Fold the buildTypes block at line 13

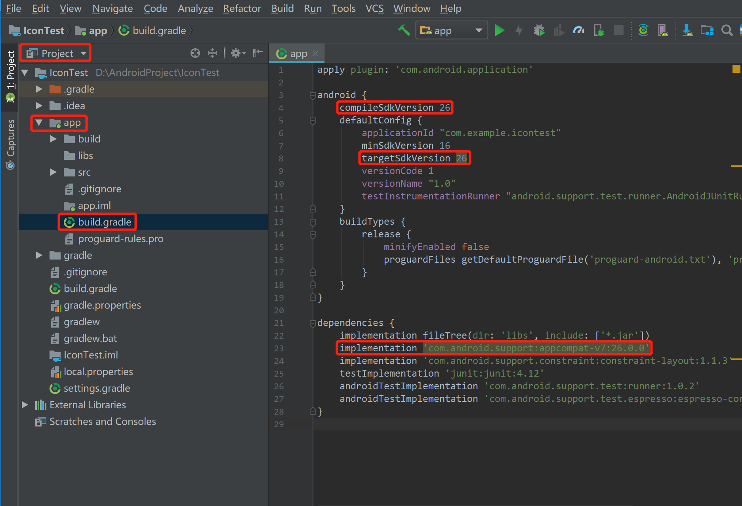point(313,222)
